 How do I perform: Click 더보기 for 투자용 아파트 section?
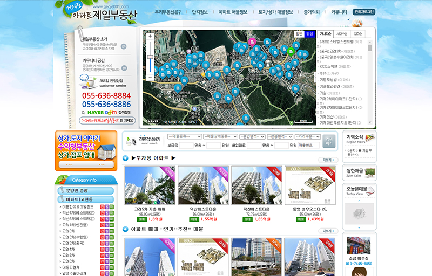(328, 160)
